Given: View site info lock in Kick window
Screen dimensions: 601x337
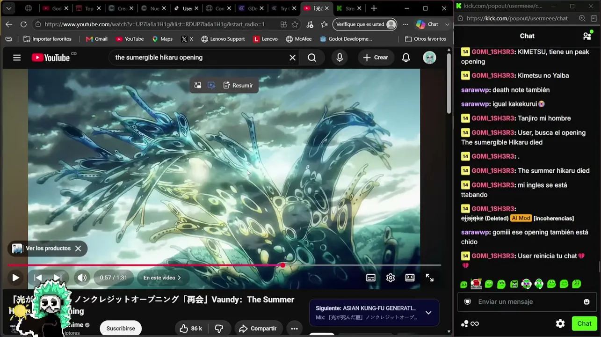Looking at the screenshot, I should [x=460, y=18].
